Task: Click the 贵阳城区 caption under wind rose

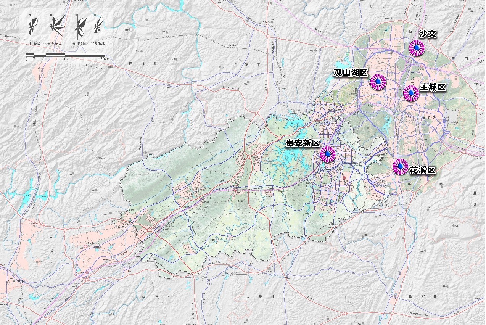Action: tap(33, 43)
